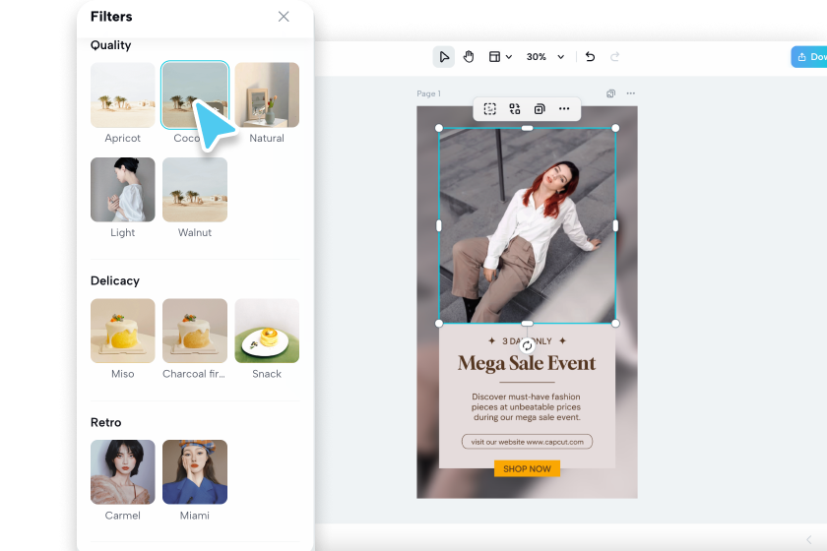Apply the Apricot filter
The height and width of the screenshot is (551, 827).
point(122,94)
